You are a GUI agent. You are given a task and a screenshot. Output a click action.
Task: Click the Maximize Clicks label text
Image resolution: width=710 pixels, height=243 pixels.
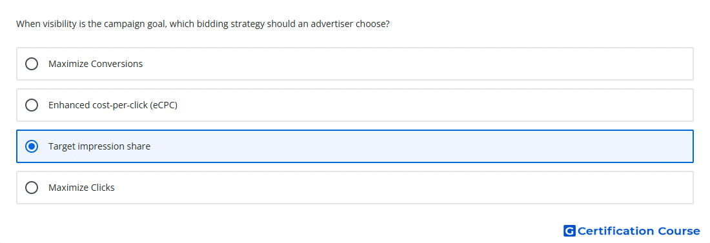point(81,188)
